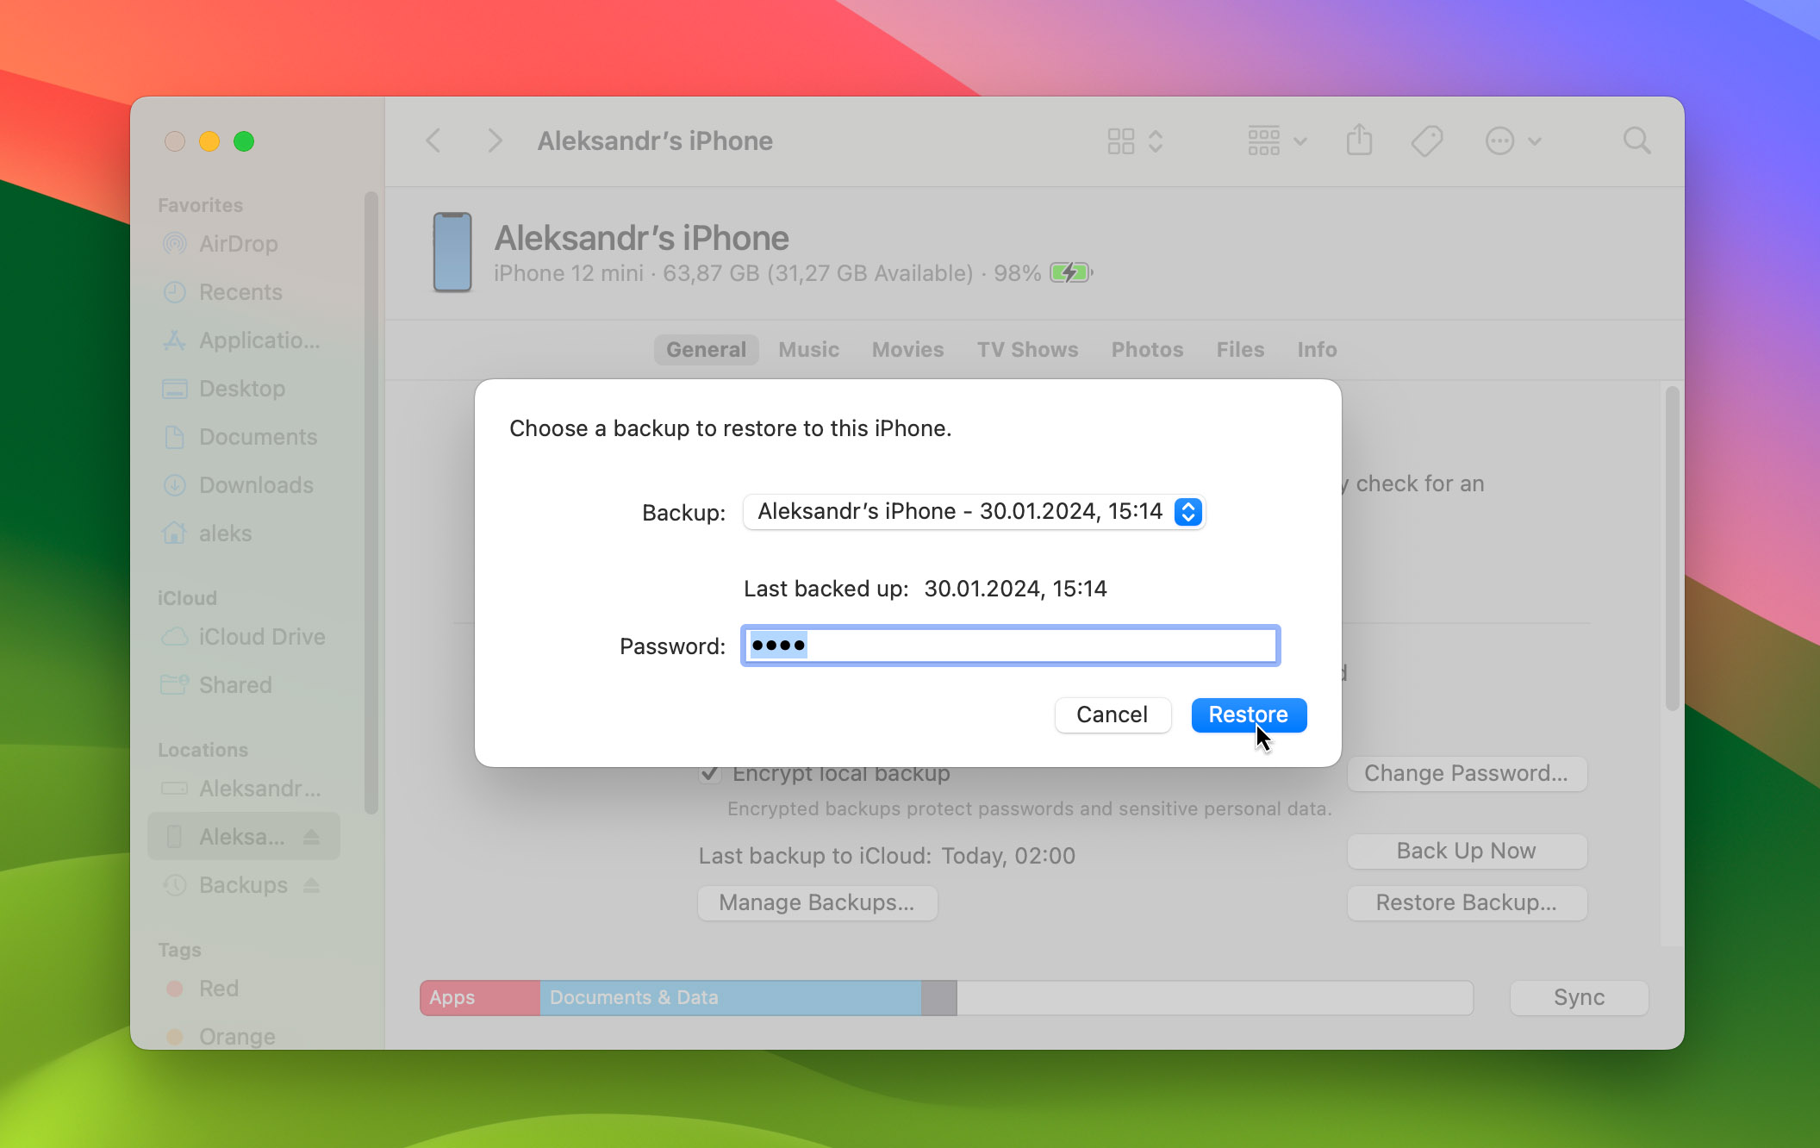Click the Back Up Now button

coord(1466,851)
